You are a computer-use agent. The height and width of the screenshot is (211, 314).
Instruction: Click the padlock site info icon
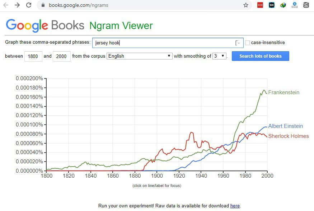[43, 5]
